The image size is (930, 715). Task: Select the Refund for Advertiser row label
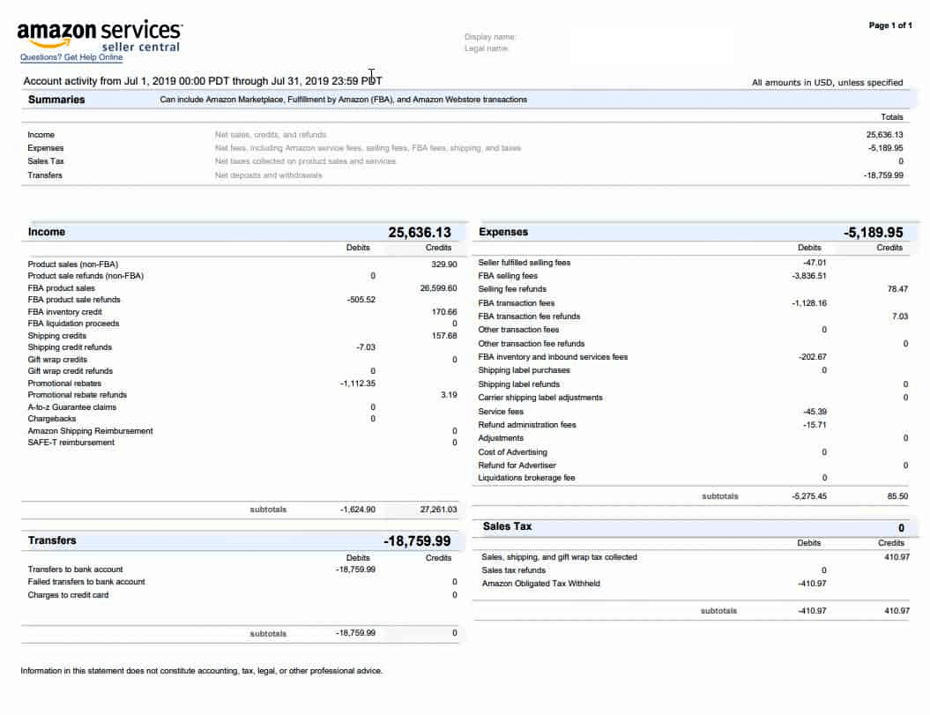pos(517,465)
